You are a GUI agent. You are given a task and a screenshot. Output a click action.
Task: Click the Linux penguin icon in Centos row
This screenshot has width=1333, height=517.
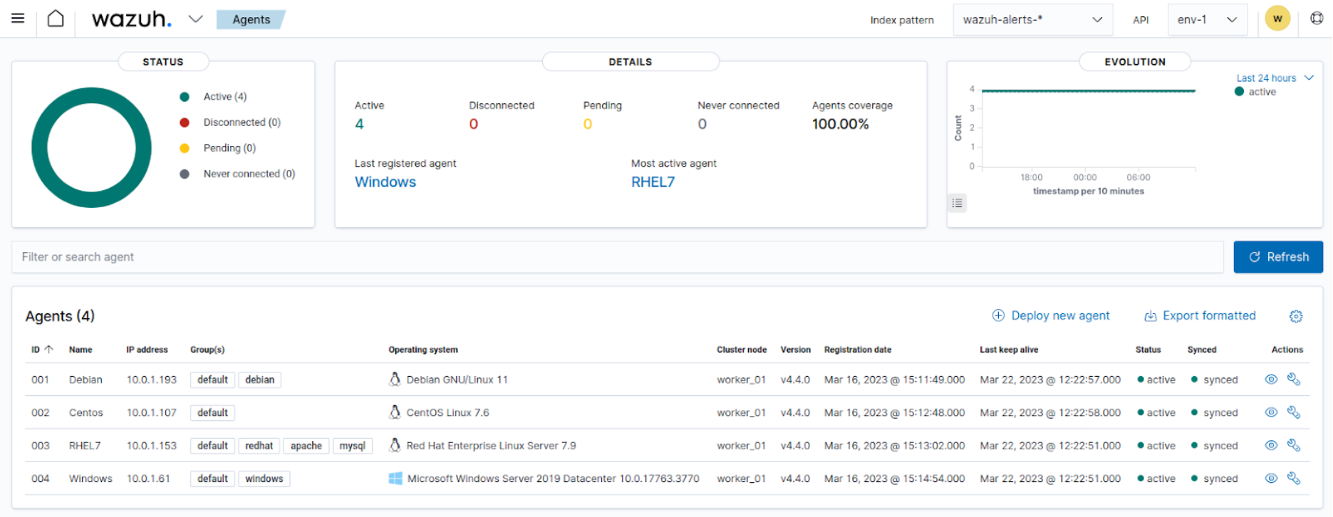(395, 412)
